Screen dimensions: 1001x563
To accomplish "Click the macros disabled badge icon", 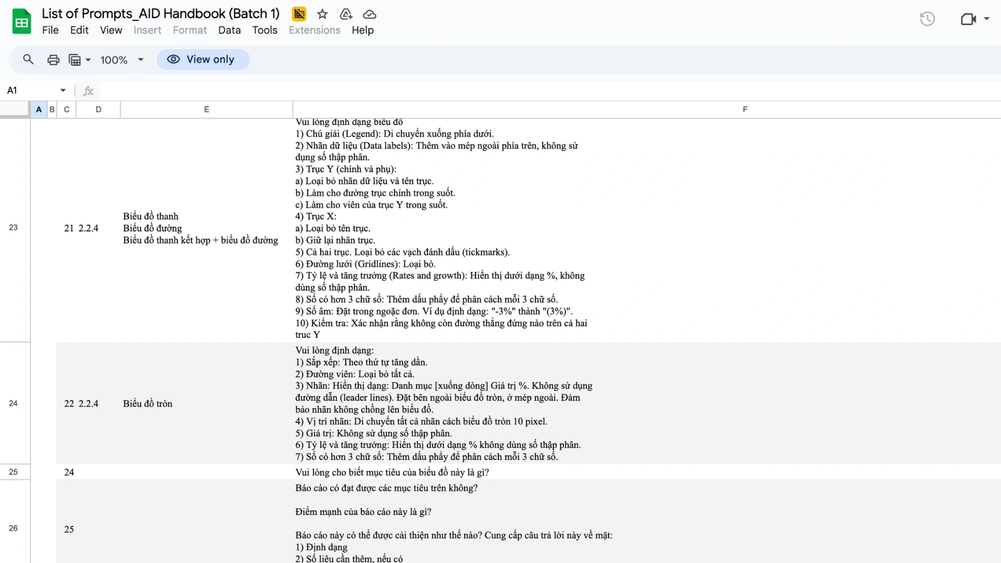I will tap(299, 14).
